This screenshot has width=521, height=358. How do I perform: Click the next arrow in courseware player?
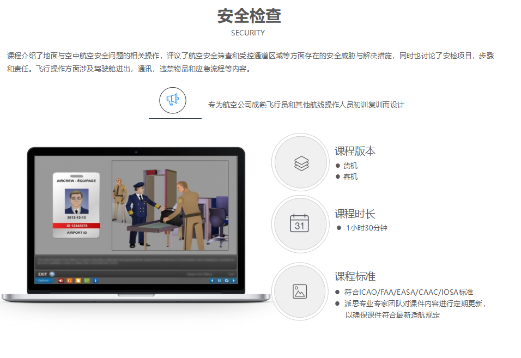tap(234, 281)
